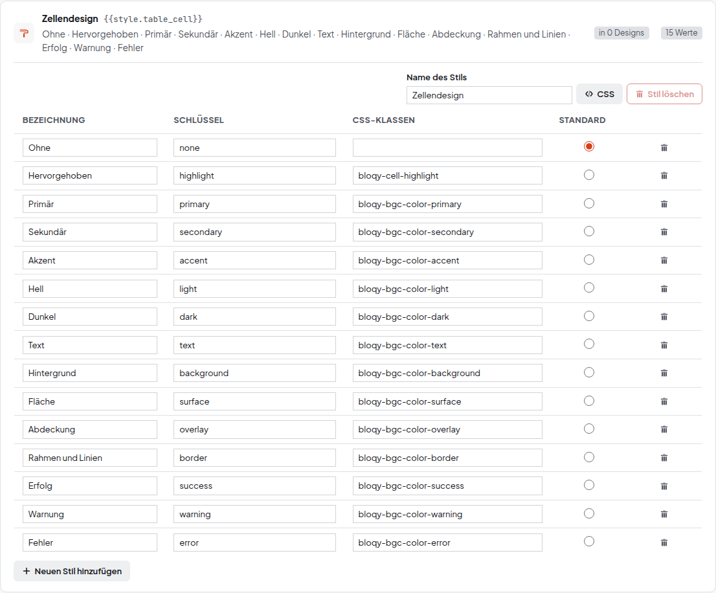Click the STANDARD column header
Image resolution: width=716 pixels, height=593 pixels.
point(582,120)
